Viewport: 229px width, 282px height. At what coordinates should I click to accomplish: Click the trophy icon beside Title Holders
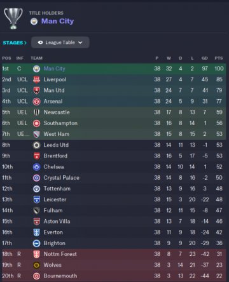[13, 18]
